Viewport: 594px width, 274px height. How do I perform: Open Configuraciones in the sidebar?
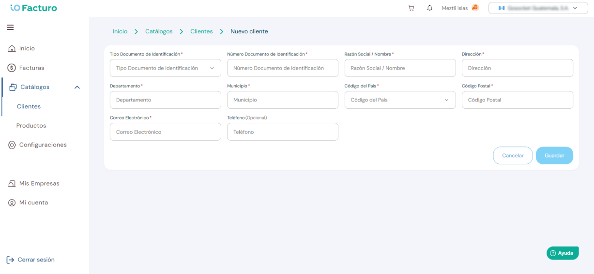coord(43,145)
